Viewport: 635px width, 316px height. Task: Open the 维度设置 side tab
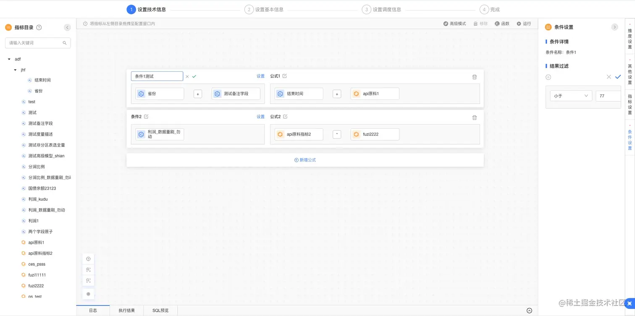point(630,37)
